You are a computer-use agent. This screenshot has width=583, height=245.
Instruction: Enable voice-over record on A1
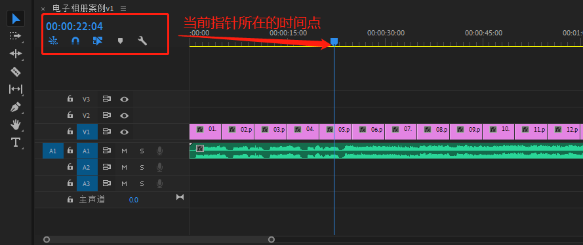click(159, 151)
